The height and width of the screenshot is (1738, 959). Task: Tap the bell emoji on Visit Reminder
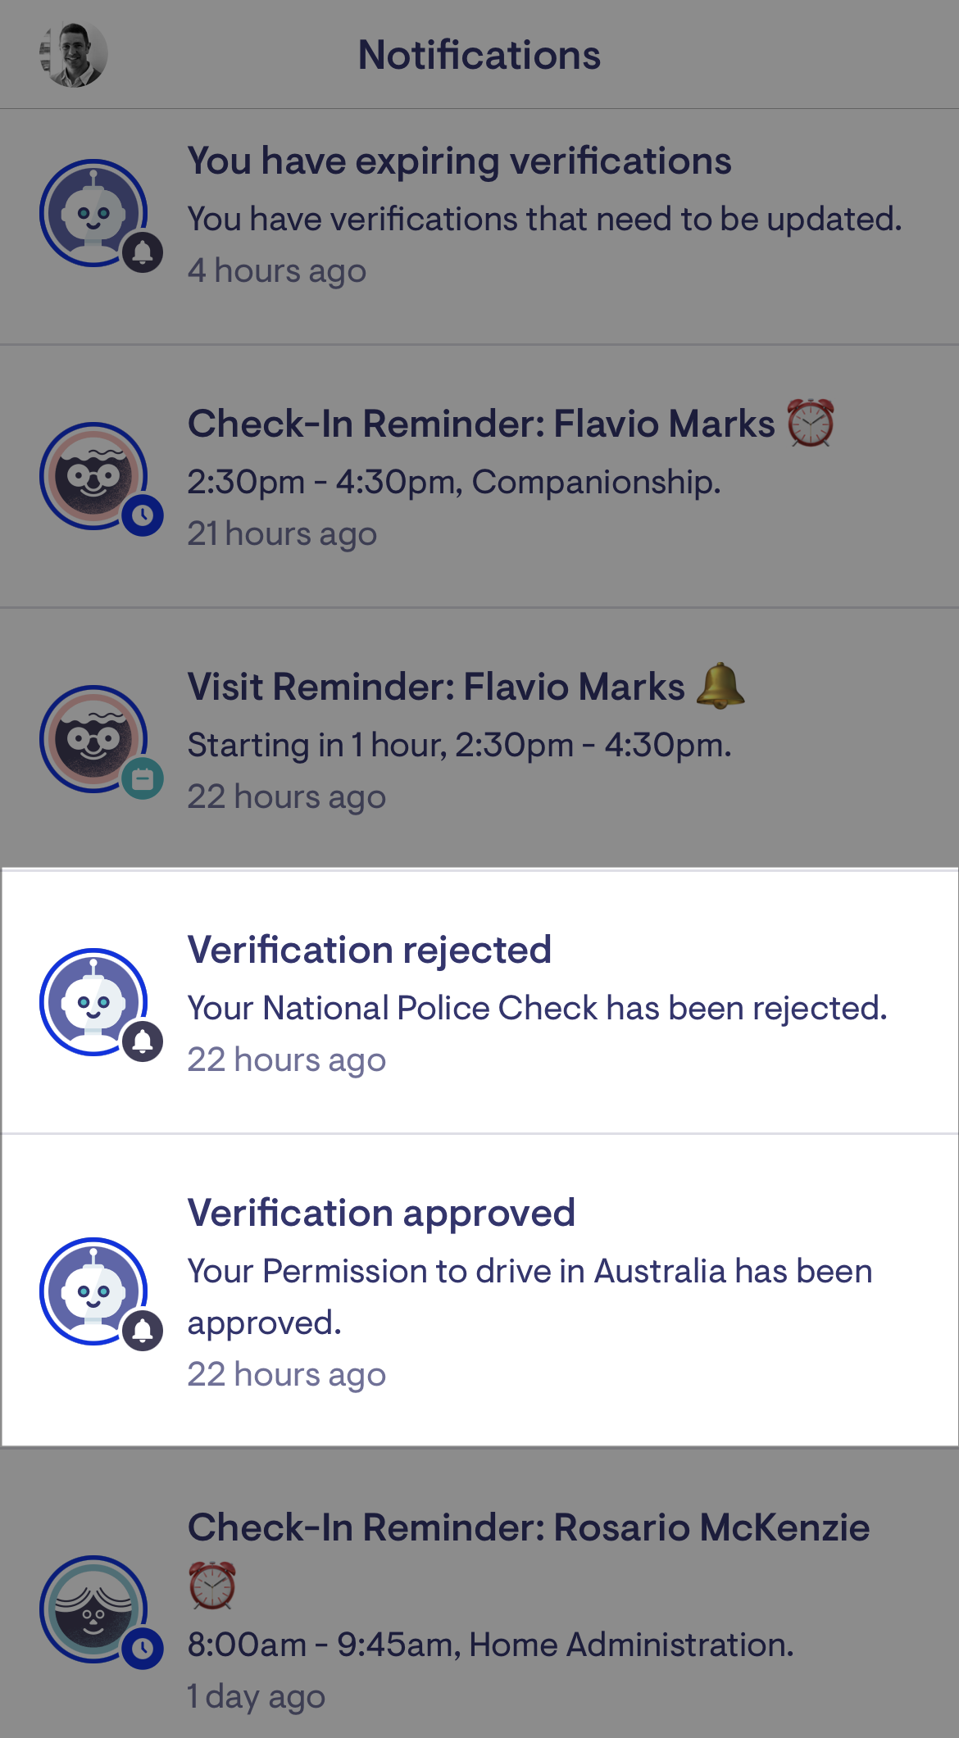(720, 686)
